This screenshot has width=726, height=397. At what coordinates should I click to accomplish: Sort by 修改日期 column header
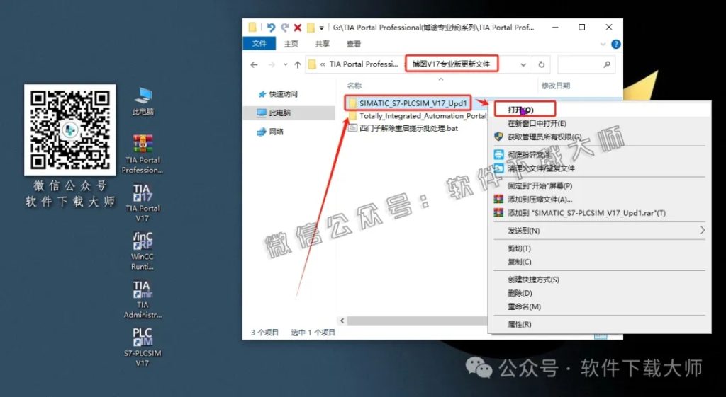click(556, 86)
